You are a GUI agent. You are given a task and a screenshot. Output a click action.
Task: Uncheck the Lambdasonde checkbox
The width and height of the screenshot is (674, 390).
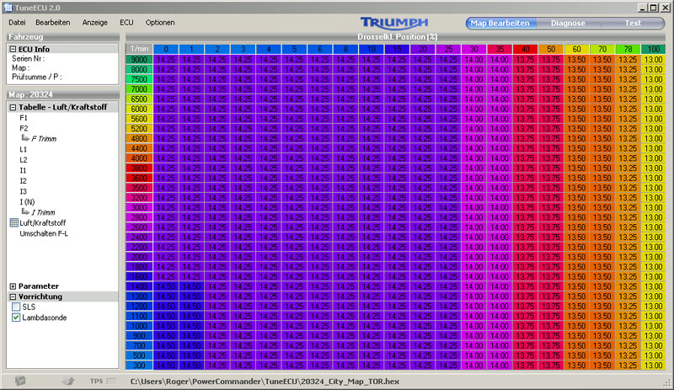click(16, 318)
